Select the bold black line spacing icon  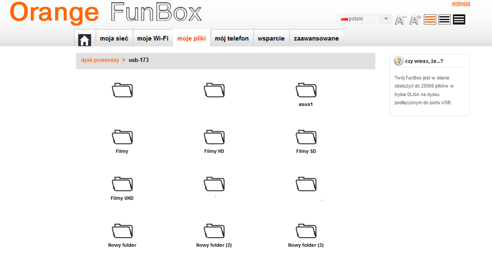459,20
